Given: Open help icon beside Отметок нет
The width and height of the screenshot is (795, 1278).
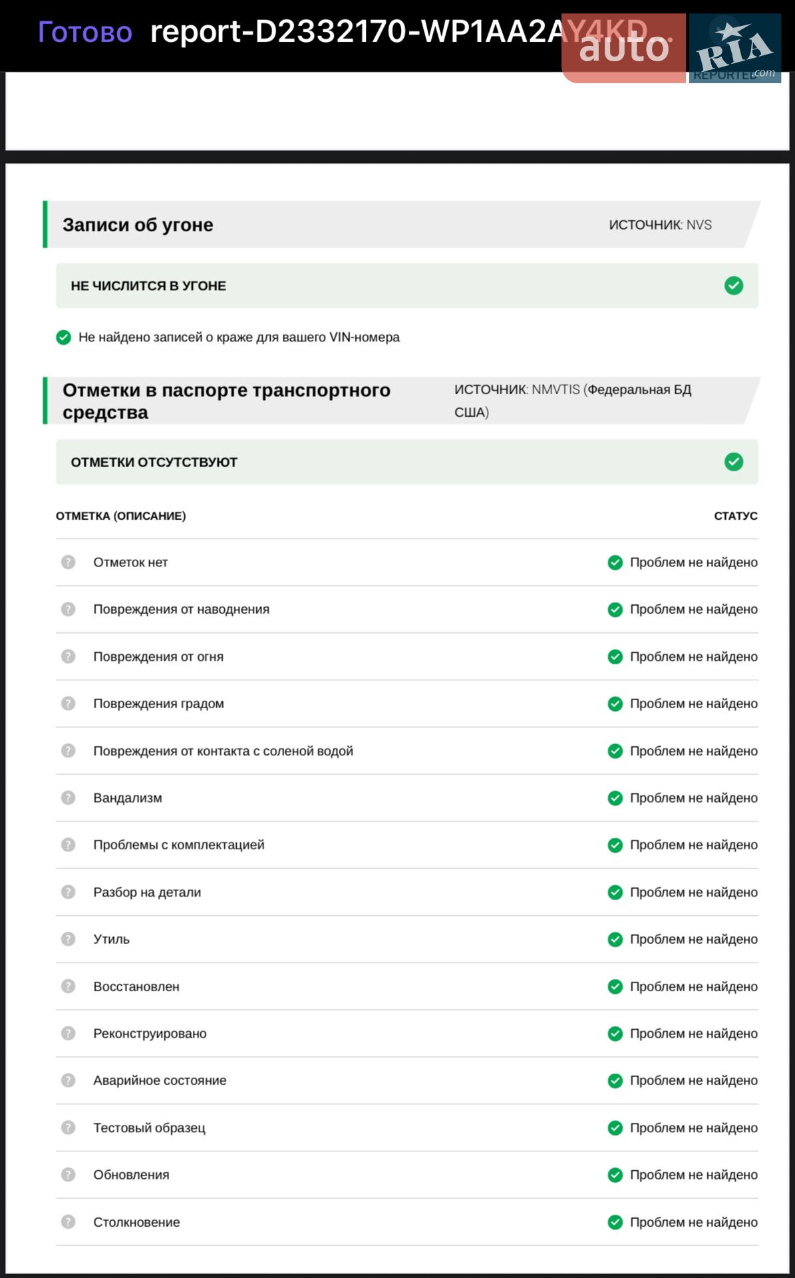Looking at the screenshot, I should [68, 562].
